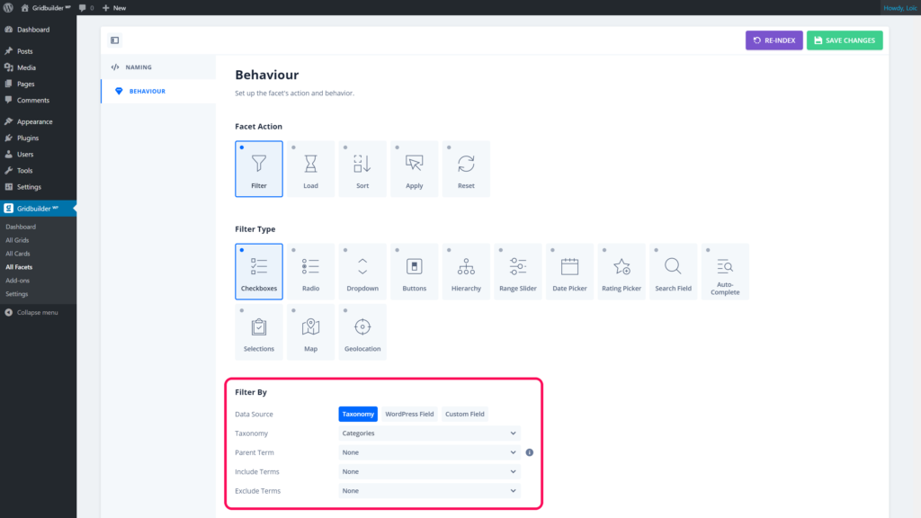Open Tools in the admin menu

38,171
